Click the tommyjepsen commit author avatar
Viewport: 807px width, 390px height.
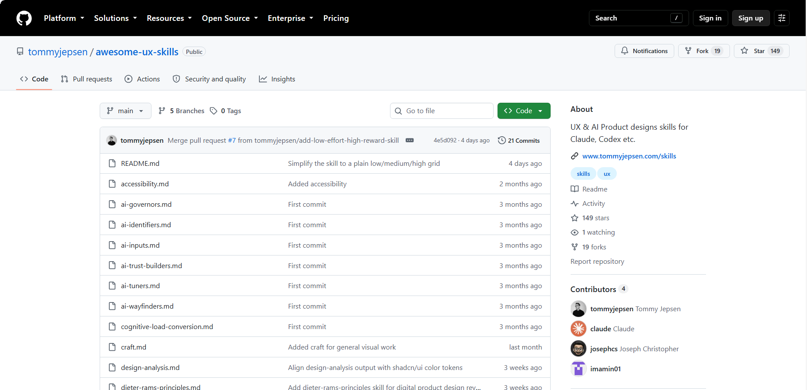[x=112, y=140]
